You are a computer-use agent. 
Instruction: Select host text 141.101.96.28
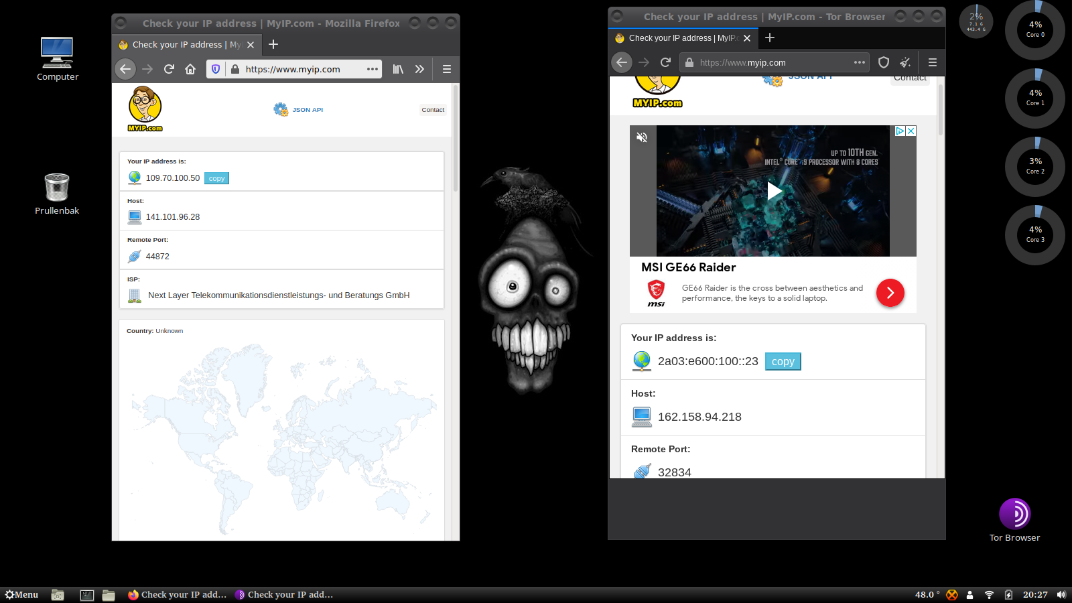(x=173, y=217)
